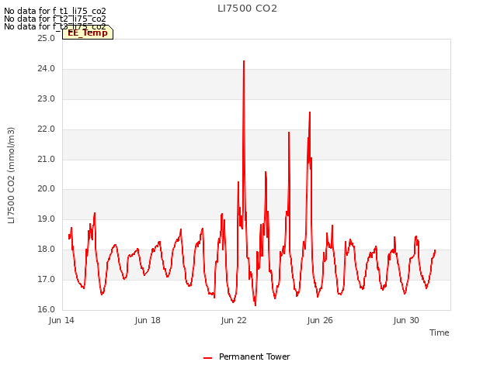The width and height of the screenshot is (497, 372).
Task: Click the 'No data for f_t2_li75_co2' message
Action: pos(55,19)
